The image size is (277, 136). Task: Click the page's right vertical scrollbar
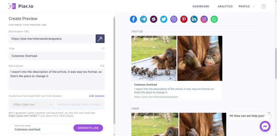276,63
